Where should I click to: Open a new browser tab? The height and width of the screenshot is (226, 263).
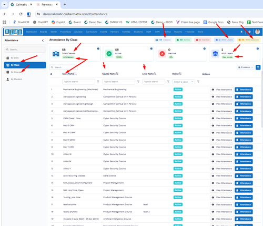point(65,5)
